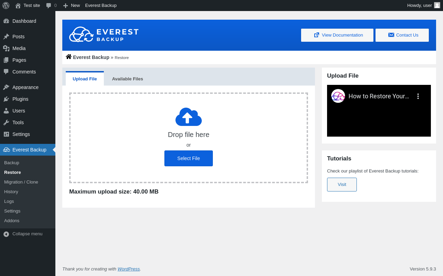This screenshot has width=443, height=276.
Task: Open the Appearance menu label
Action: [x=26, y=87]
